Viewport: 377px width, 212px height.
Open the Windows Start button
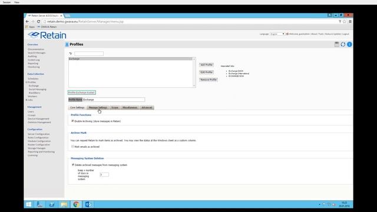point(29,204)
